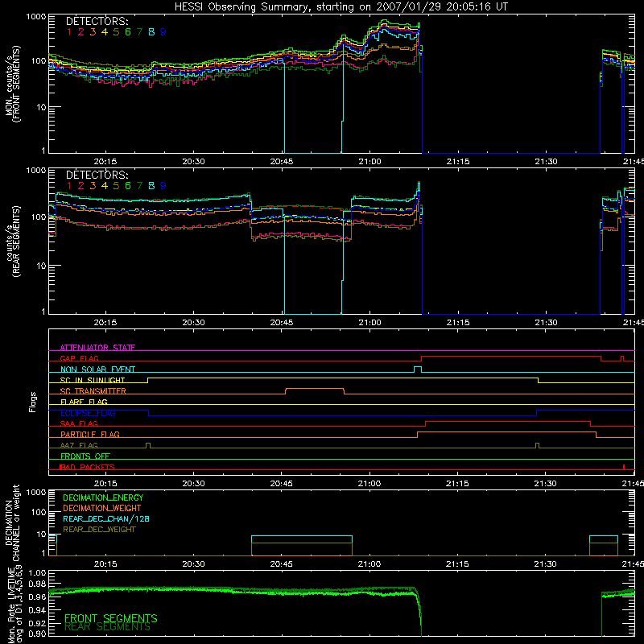This screenshot has width=644, height=644.
Task: Select cyan detector 8 in the front segments legend
Action: (151, 32)
